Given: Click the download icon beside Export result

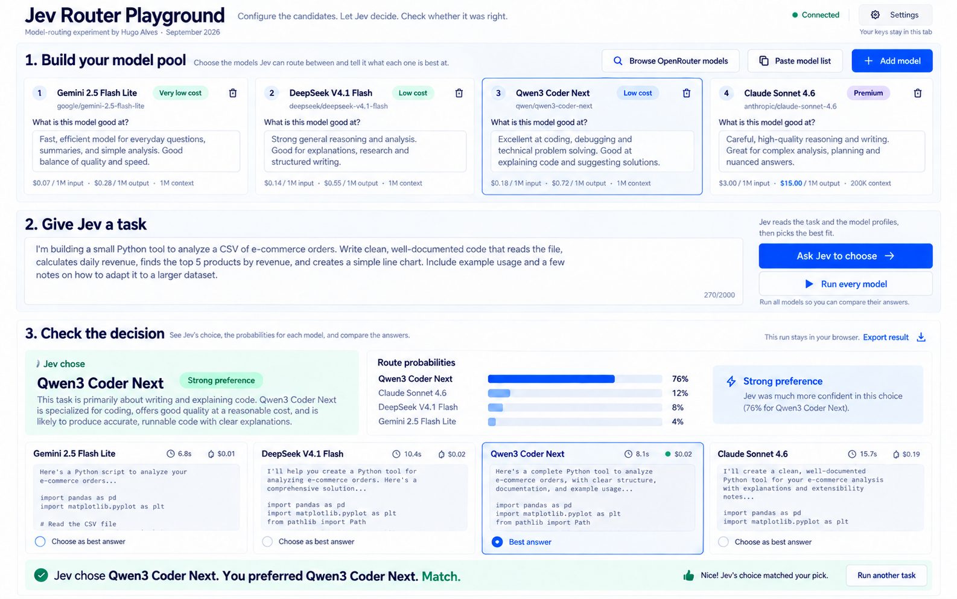Looking at the screenshot, I should 921,337.
